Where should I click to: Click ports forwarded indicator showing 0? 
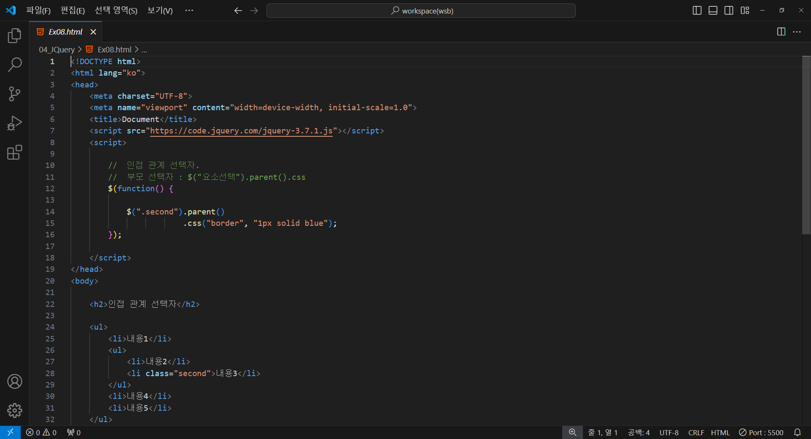[74, 432]
